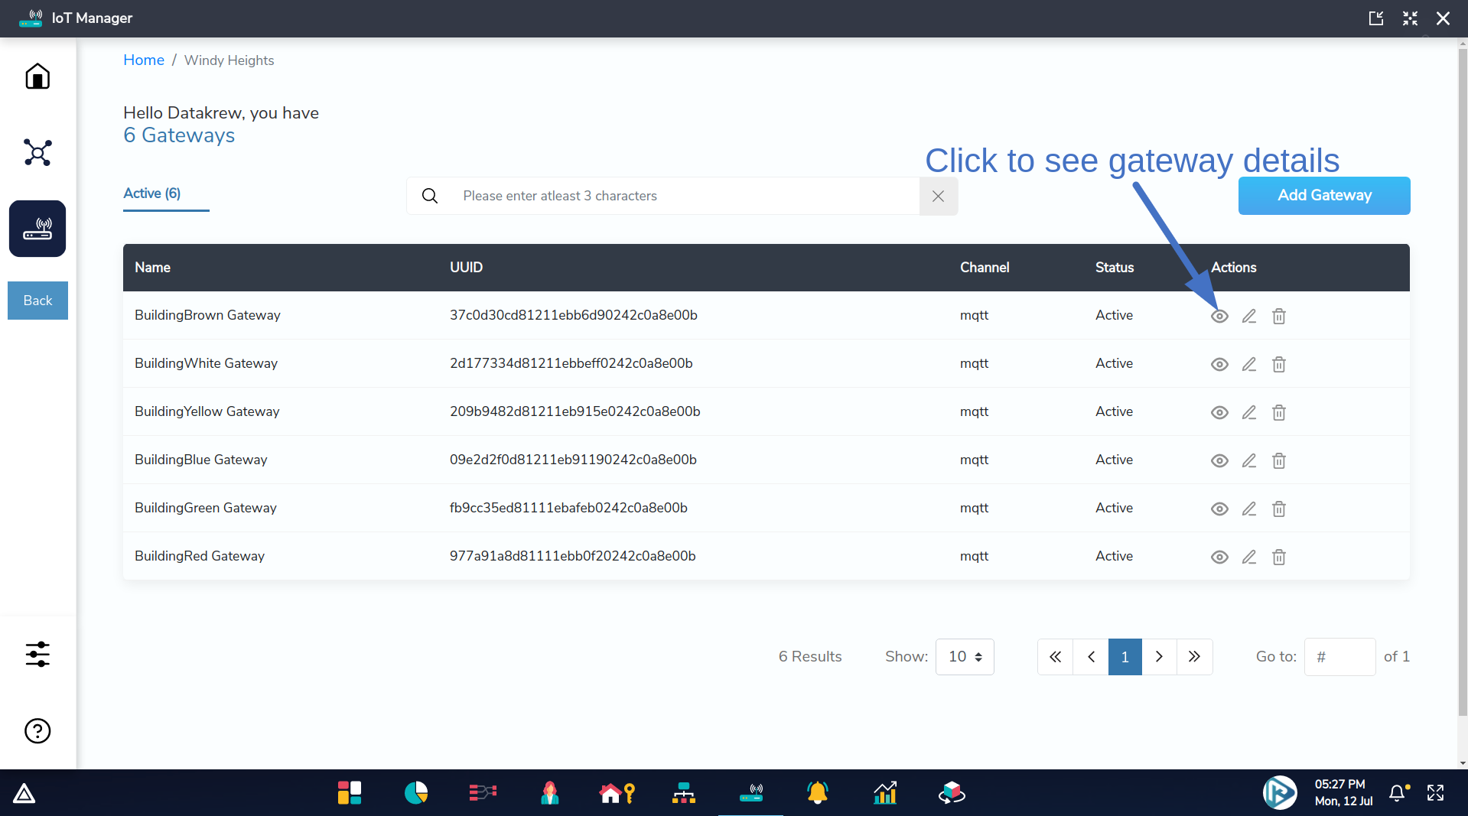The width and height of the screenshot is (1468, 816).
Task: View BuildingBlue Gateway details via eye icon
Action: 1219,460
